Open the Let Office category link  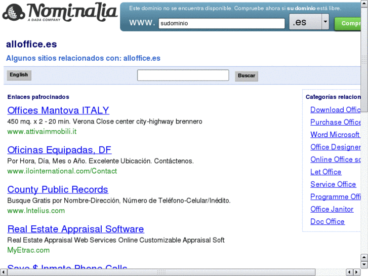[x=326, y=172]
